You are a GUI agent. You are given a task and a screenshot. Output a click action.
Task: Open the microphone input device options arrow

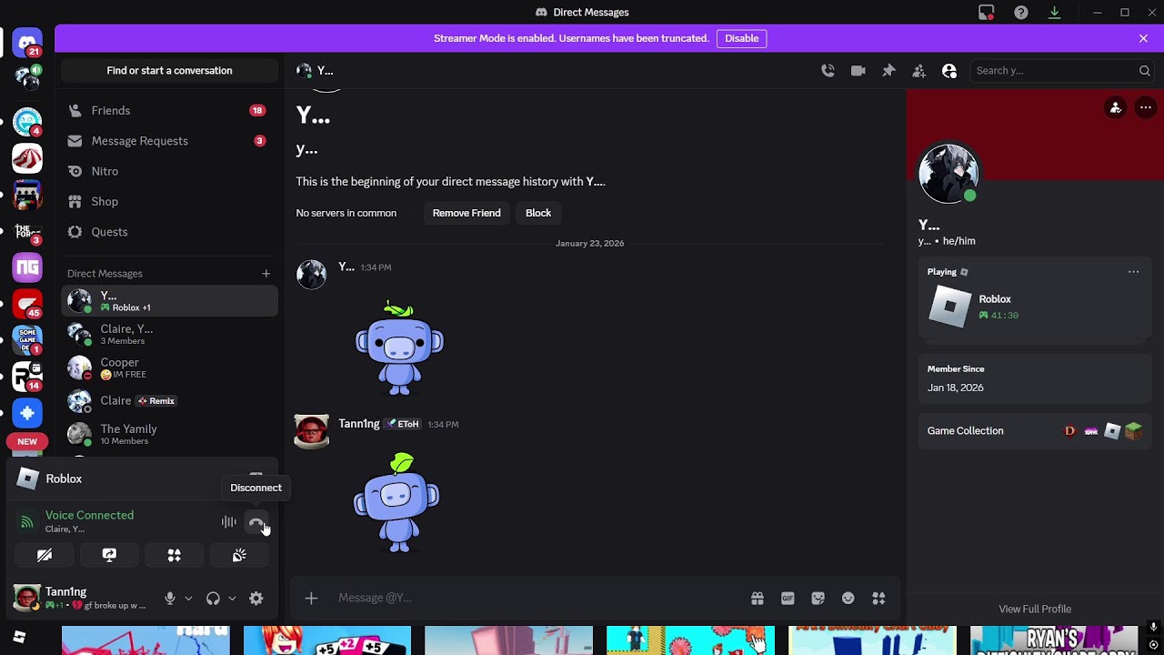coord(188,598)
